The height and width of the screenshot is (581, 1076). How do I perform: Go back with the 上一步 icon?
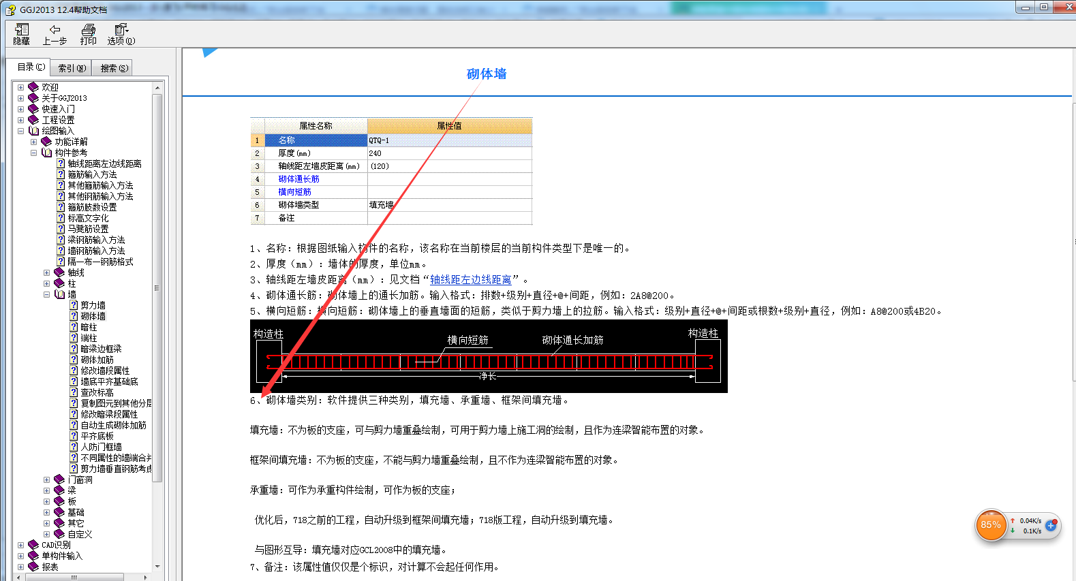click(x=55, y=34)
